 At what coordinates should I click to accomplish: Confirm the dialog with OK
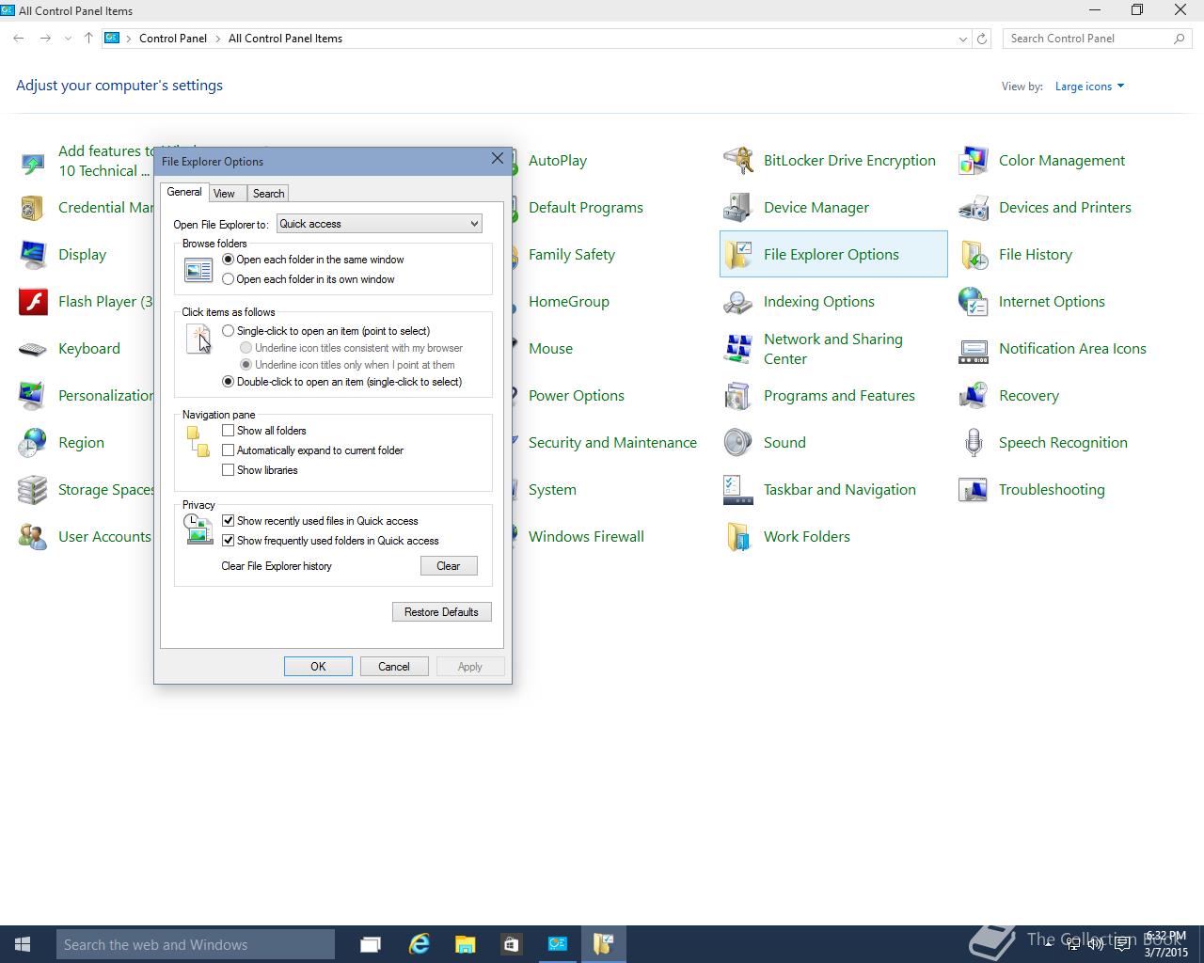point(318,667)
